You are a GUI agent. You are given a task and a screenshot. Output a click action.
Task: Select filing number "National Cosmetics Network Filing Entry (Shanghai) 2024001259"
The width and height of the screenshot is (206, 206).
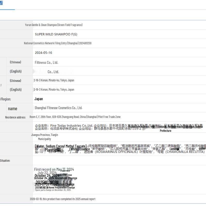coord(58,43)
